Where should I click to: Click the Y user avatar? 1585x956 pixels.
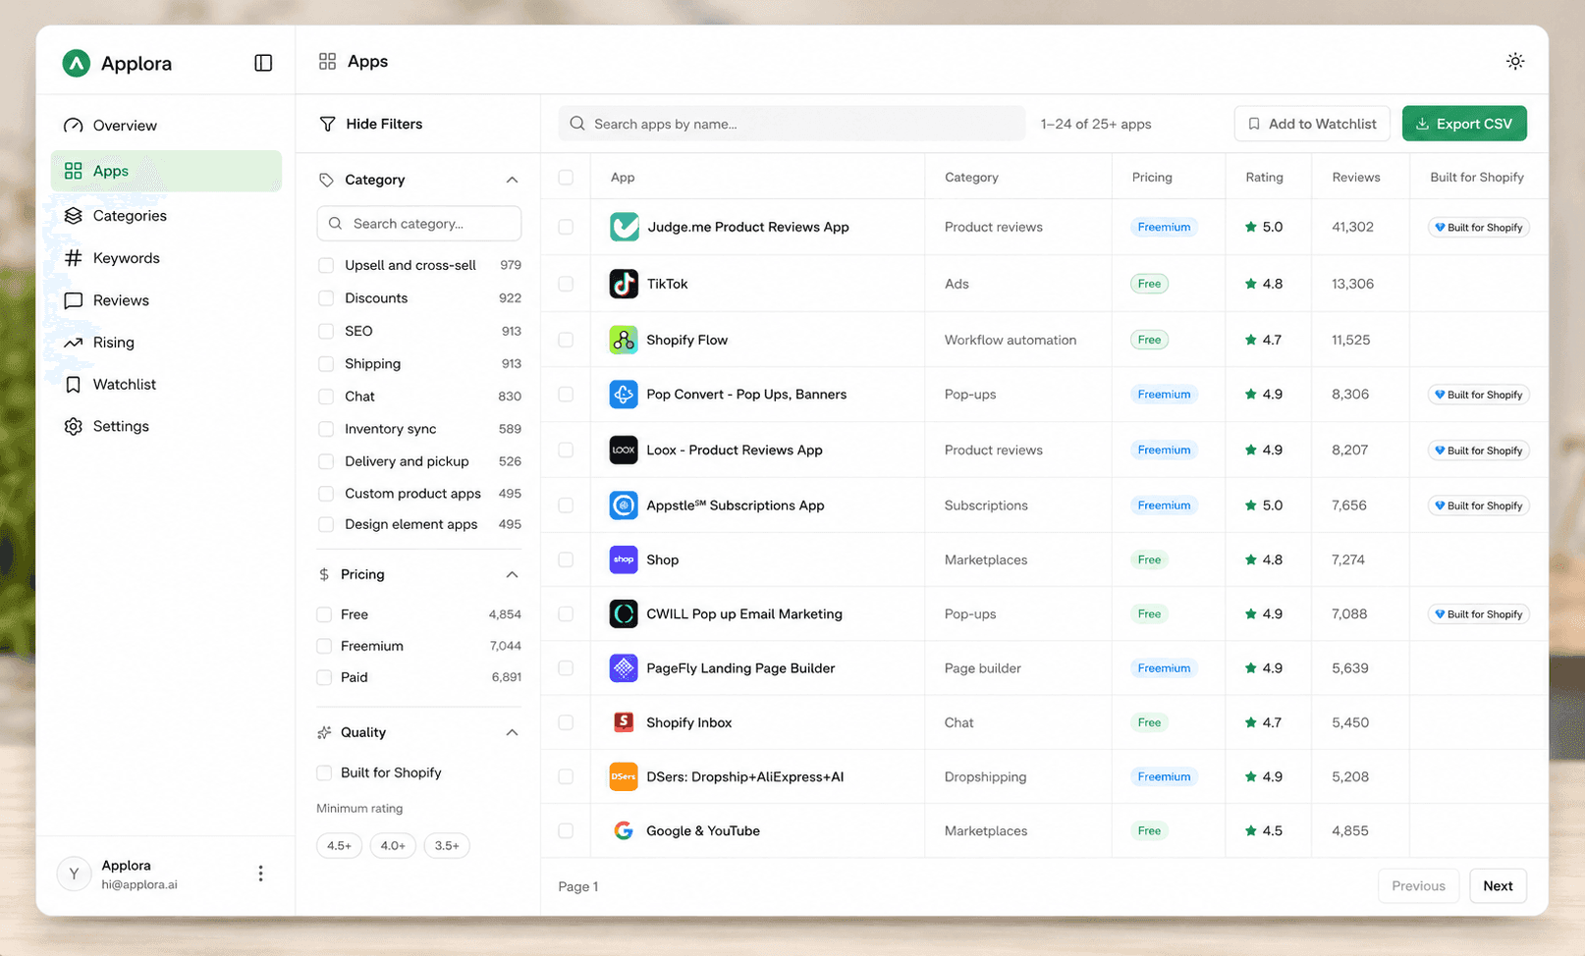point(74,874)
